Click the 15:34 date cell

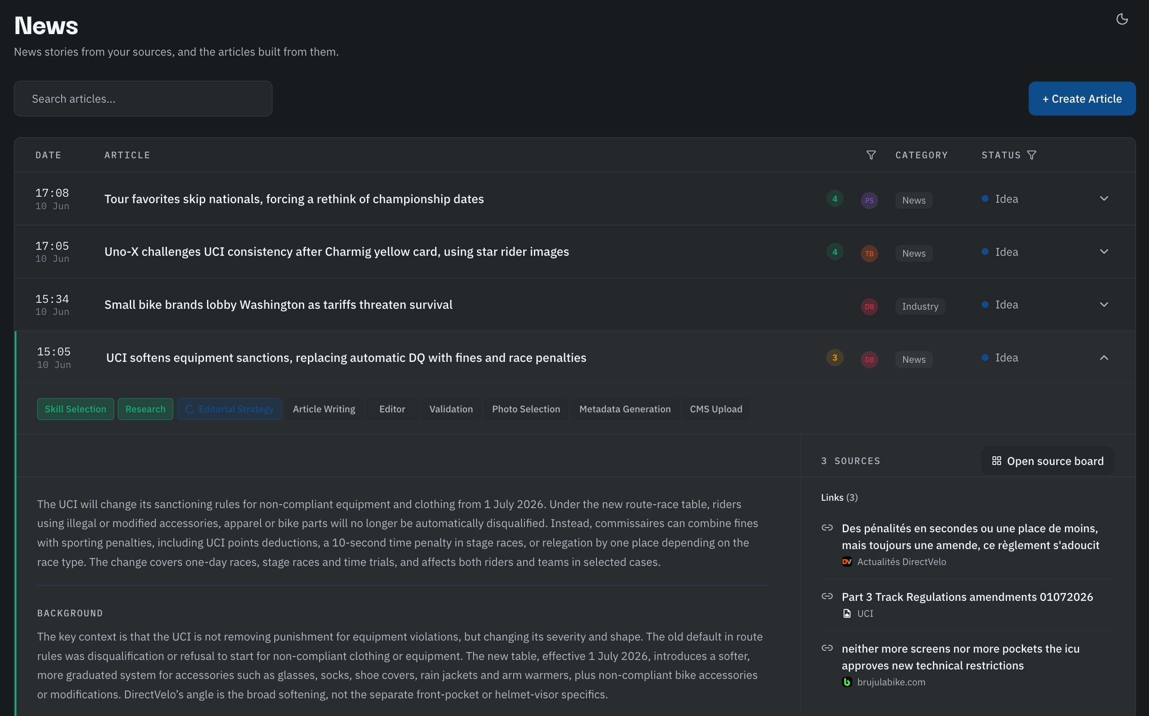52,305
